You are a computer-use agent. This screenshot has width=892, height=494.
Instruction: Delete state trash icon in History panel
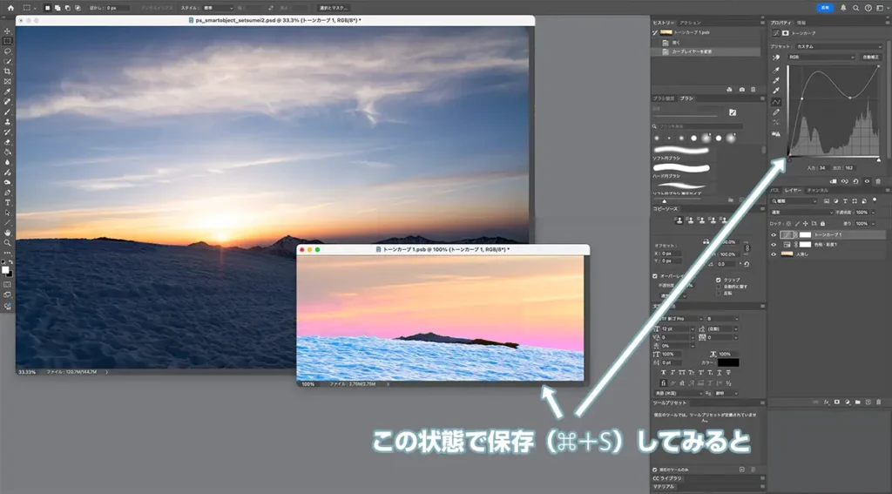[753, 90]
